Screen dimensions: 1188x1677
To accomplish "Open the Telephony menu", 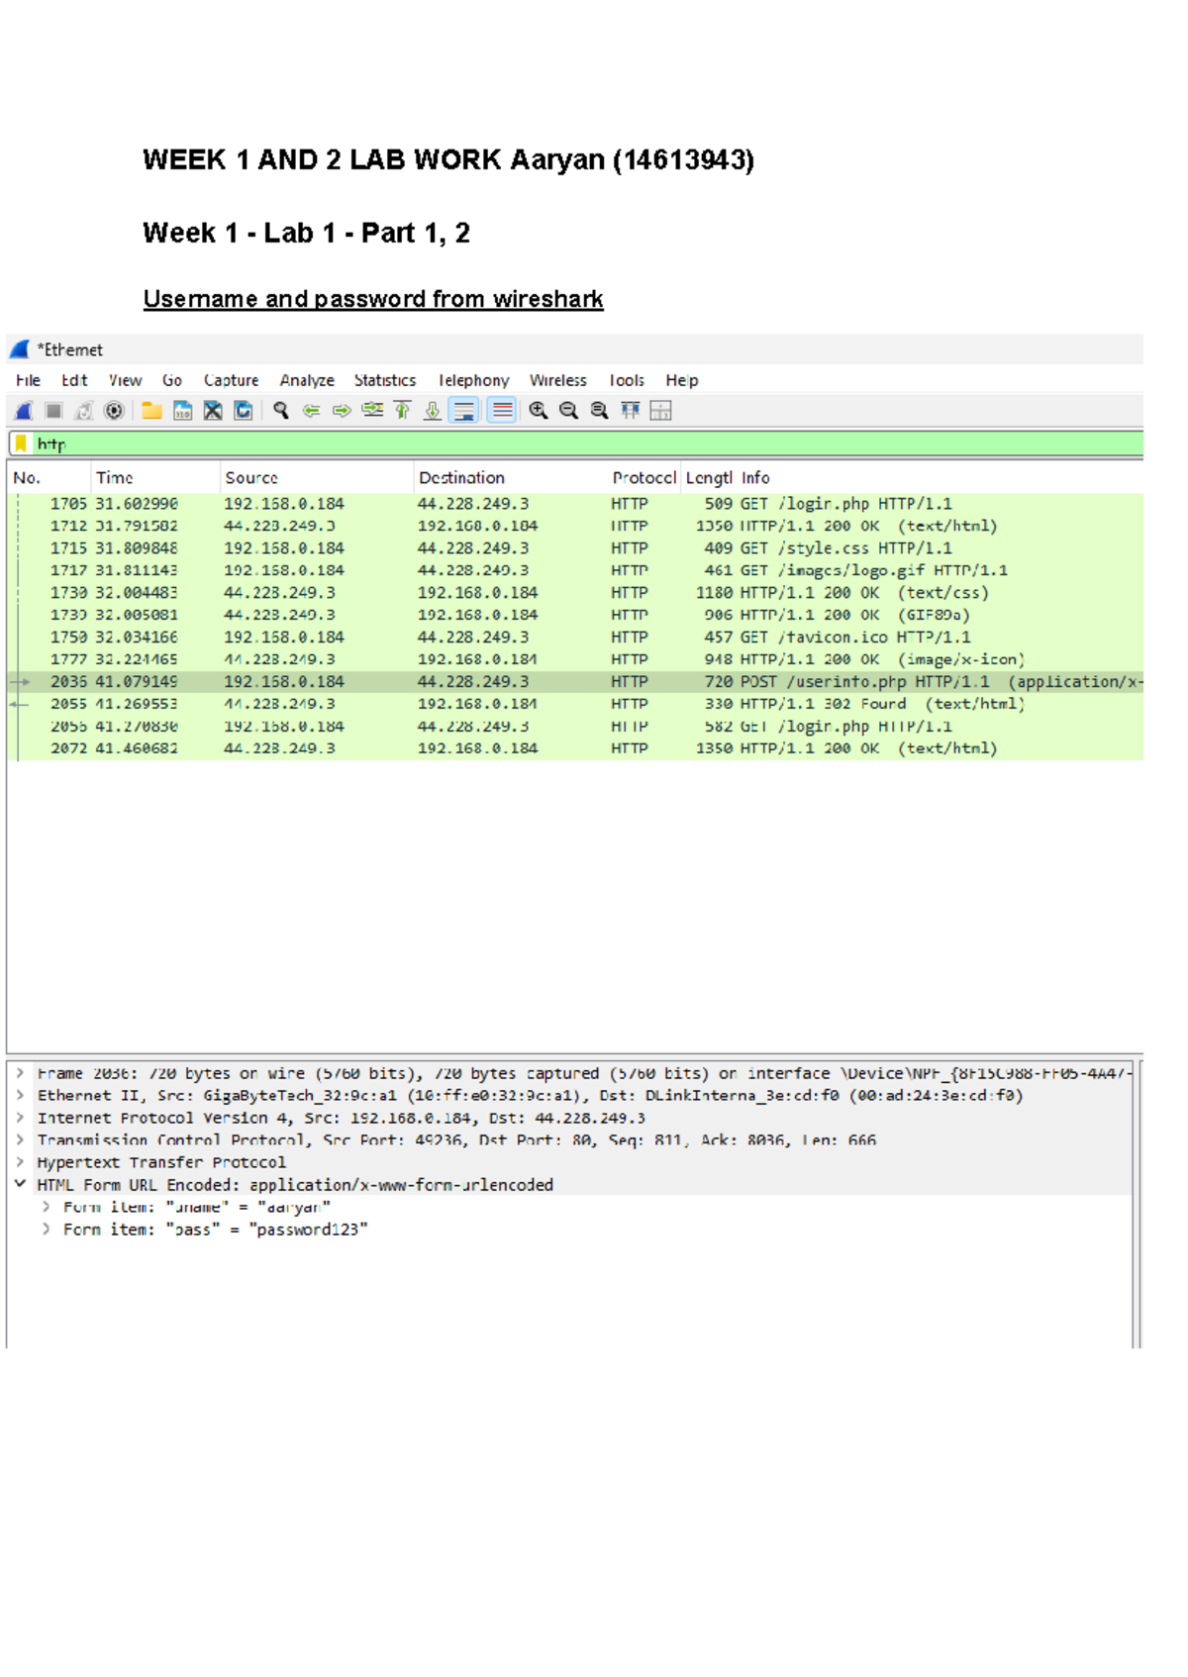I will pos(473,380).
